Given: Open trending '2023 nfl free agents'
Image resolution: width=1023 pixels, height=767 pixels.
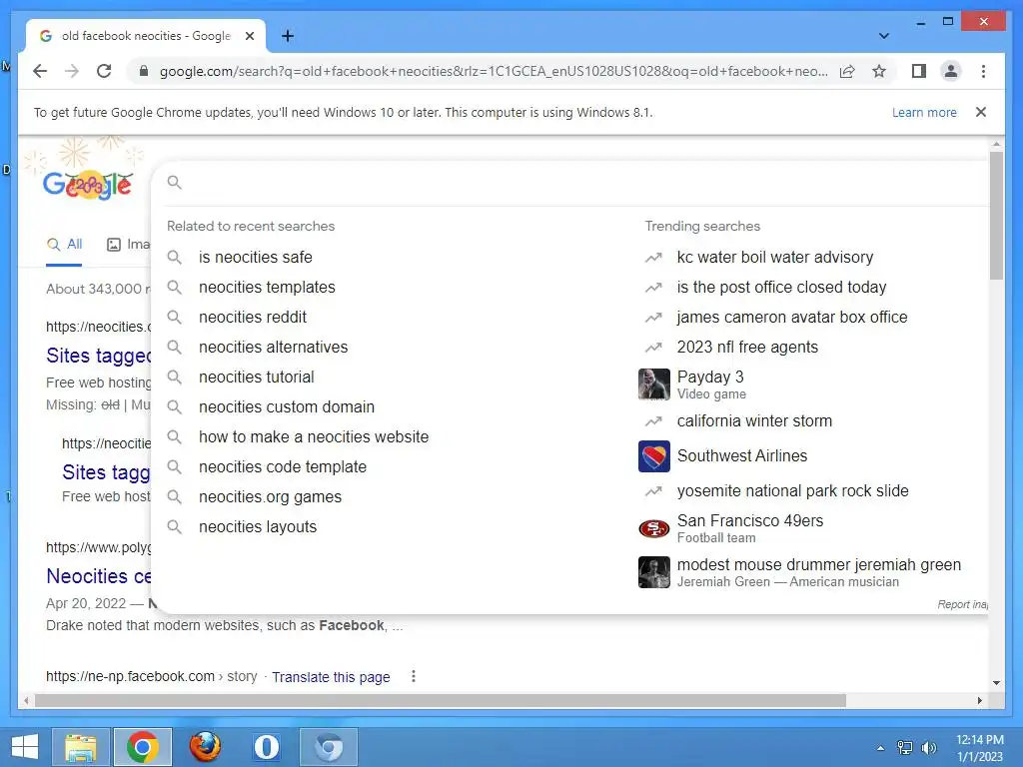Looking at the screenshot, I should click(747, 347).
